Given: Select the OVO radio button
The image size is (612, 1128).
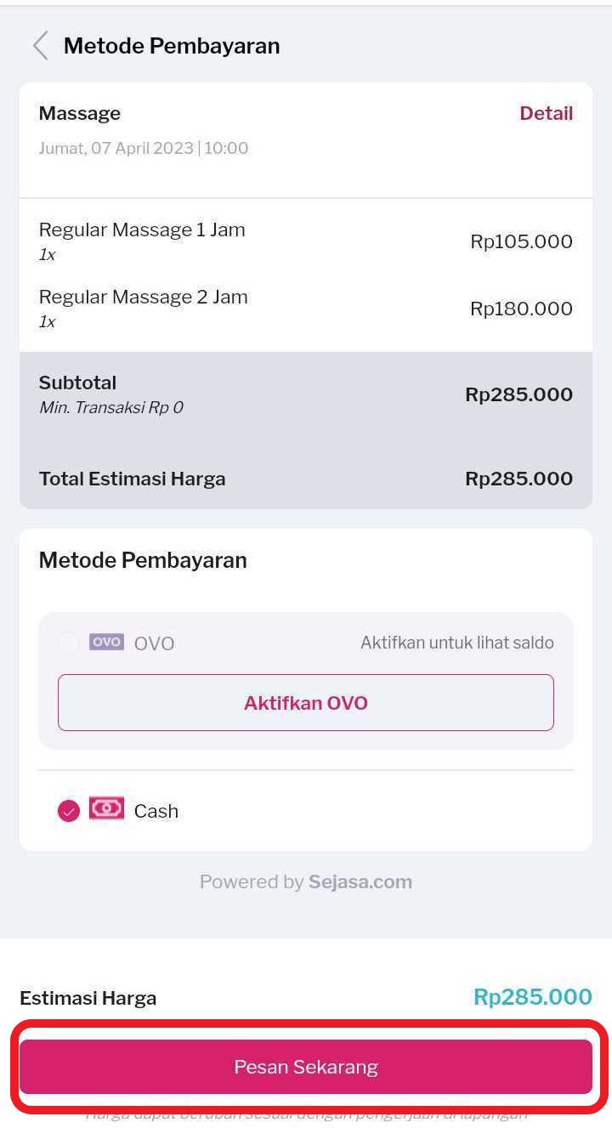Looking at the screenshot, I should 69,643.
